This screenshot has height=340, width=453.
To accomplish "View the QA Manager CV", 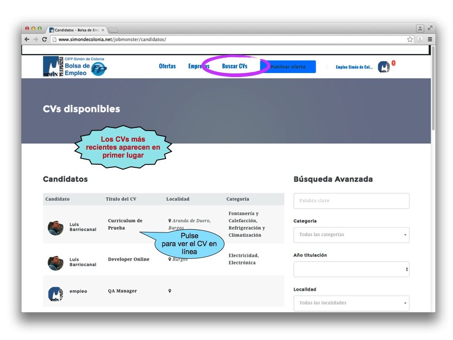I will (x=122, y=291).
